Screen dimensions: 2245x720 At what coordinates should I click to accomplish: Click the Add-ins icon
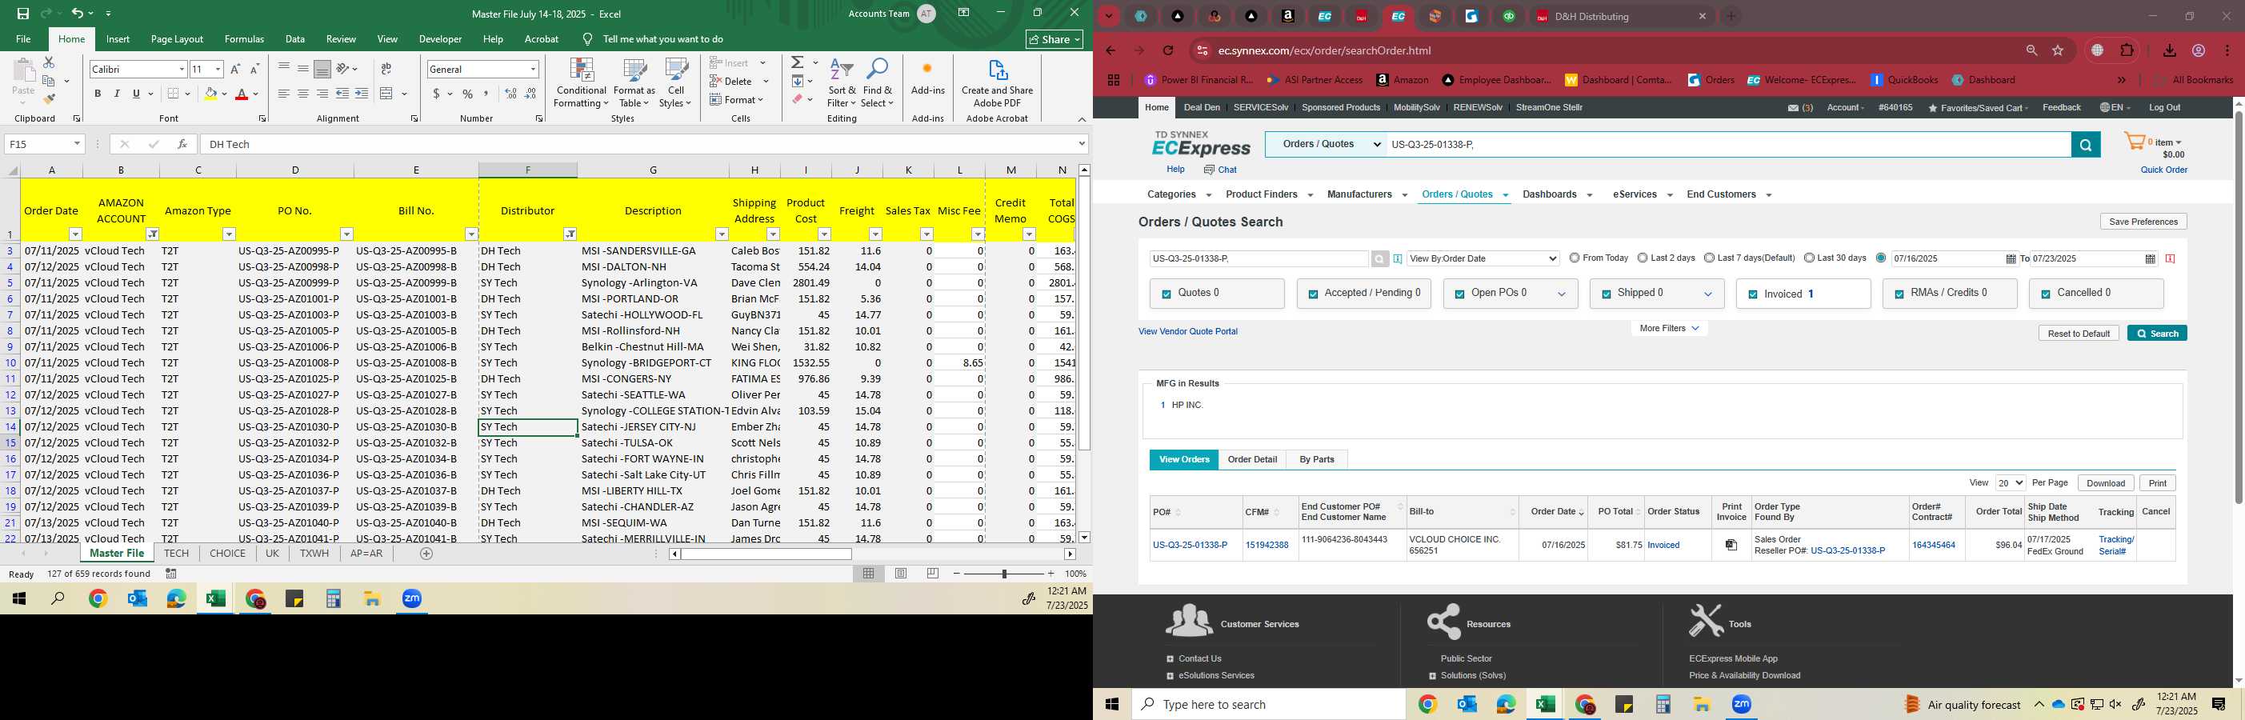927,78
